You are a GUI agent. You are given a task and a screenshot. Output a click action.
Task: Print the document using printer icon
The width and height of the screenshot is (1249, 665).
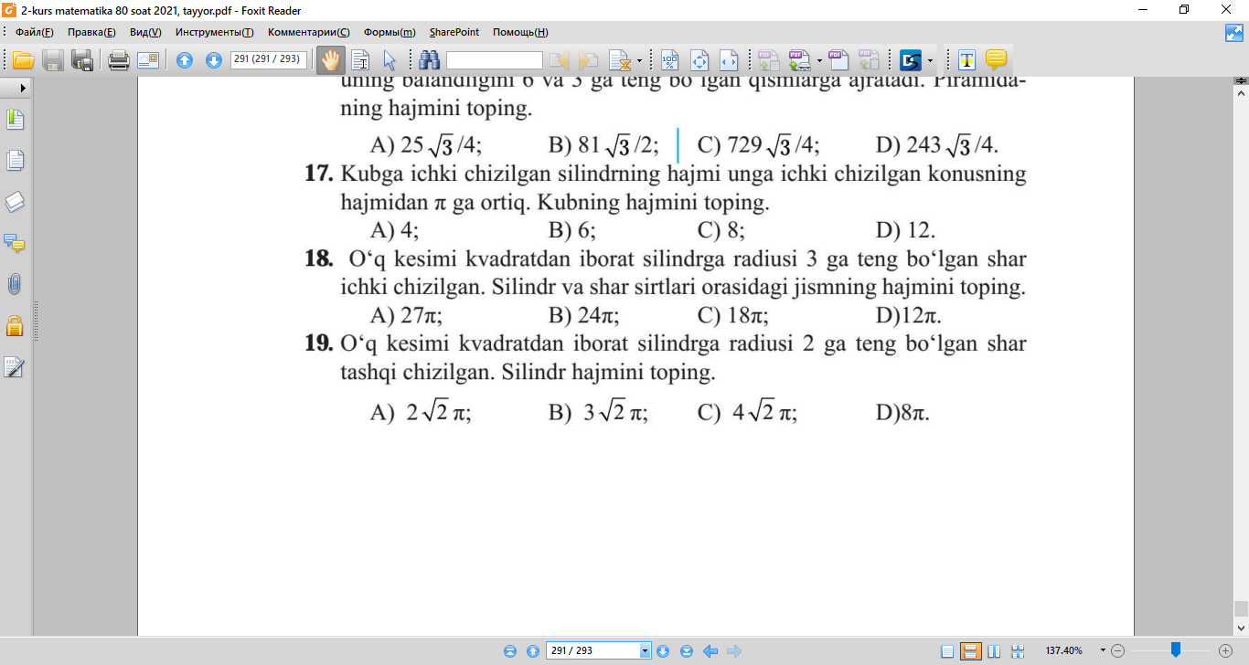point(118,60)
